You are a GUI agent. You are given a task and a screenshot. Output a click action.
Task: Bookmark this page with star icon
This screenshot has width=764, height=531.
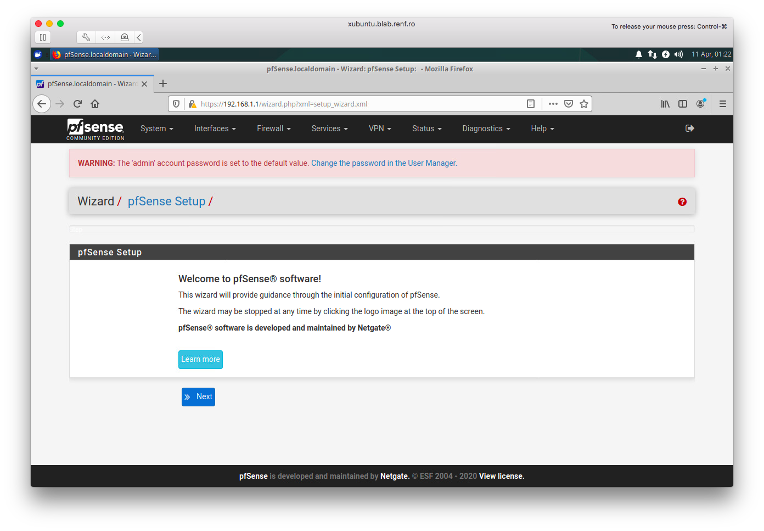(584, 104)
